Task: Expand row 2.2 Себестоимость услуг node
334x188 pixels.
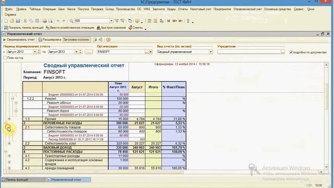Action: [9, 144]
